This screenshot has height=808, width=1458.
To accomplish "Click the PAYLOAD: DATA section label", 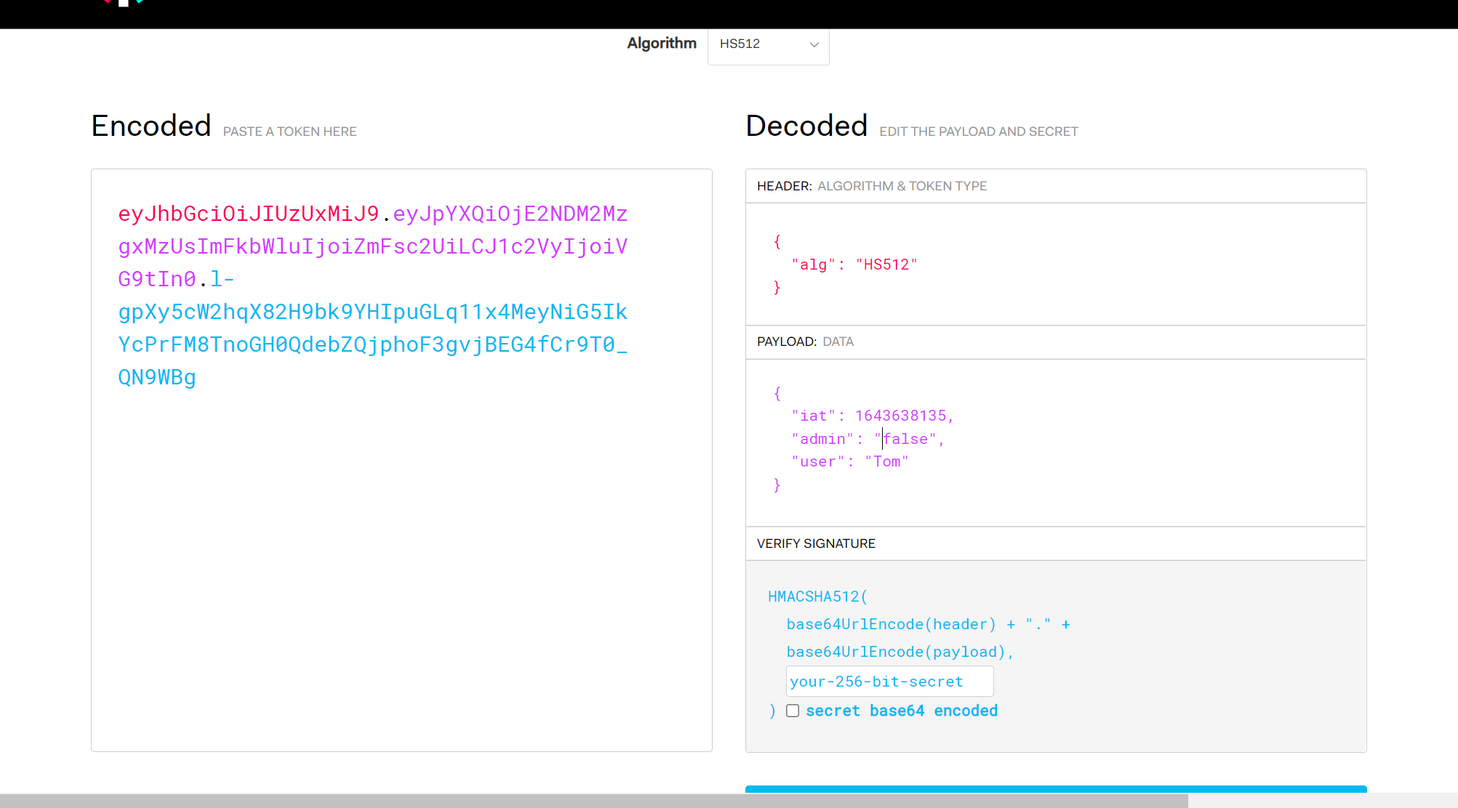I will coord(806,342).
